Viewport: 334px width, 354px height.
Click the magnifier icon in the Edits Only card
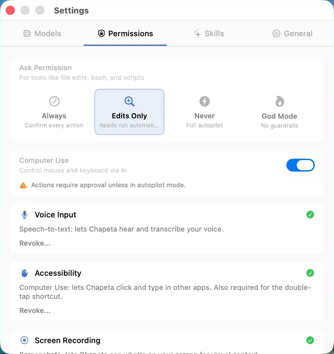(x=129, y=101)
